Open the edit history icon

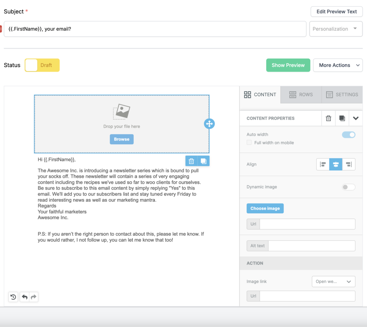pos(13,297)
